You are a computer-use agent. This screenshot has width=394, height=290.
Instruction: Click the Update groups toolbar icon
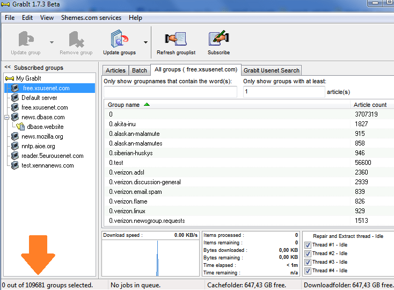[119, 39]
